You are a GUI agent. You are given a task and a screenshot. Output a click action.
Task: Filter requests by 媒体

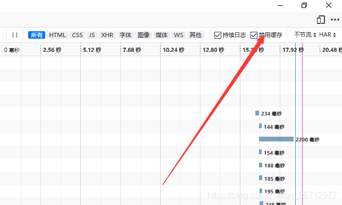[162, 35]
